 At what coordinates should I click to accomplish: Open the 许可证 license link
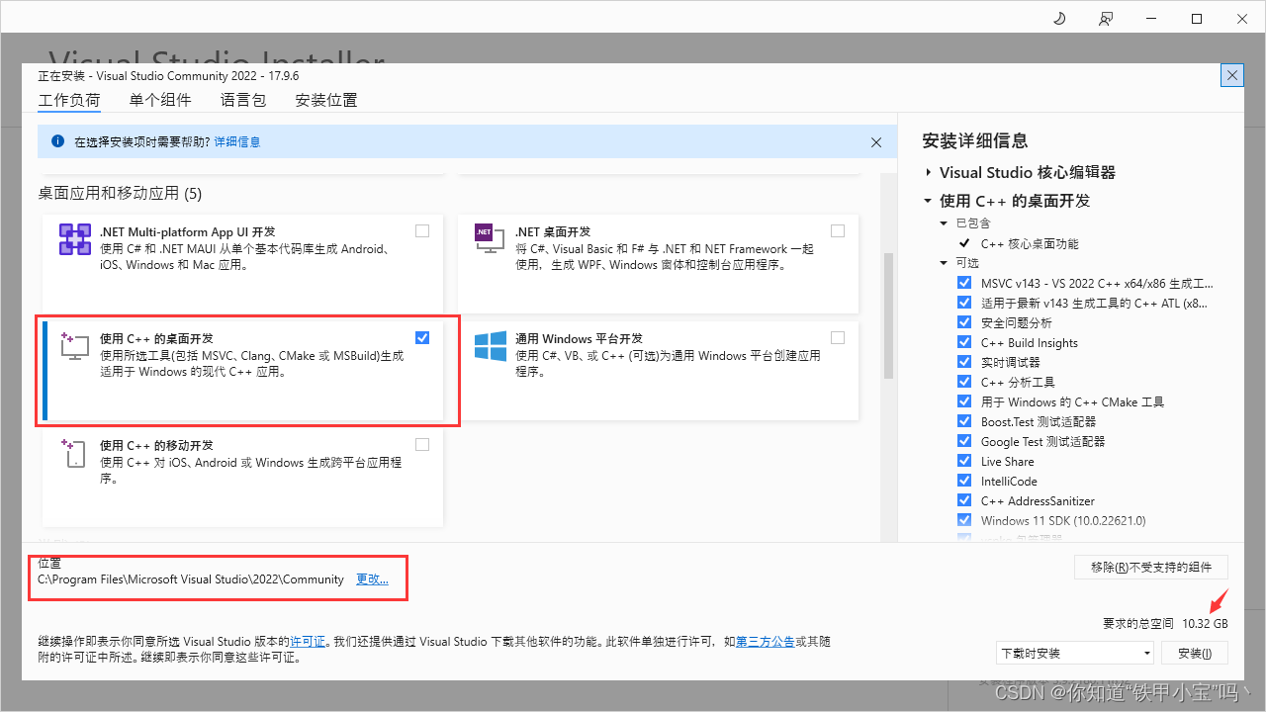pos(307,642)
